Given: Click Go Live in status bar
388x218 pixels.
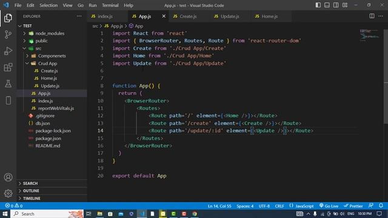Looking at the screenshot, I should pyautogui.click(x=329, y=206).
